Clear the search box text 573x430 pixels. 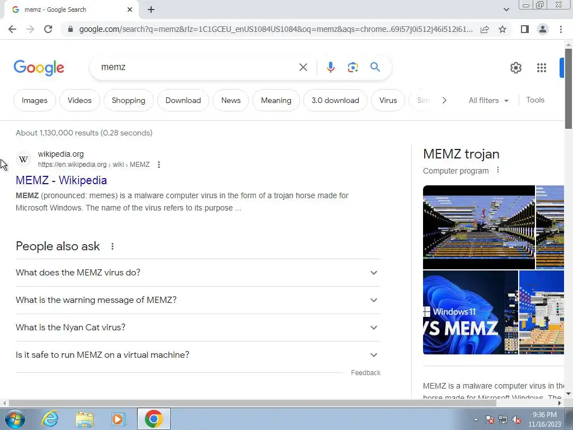pyautogui.click(x=303, y=67)
